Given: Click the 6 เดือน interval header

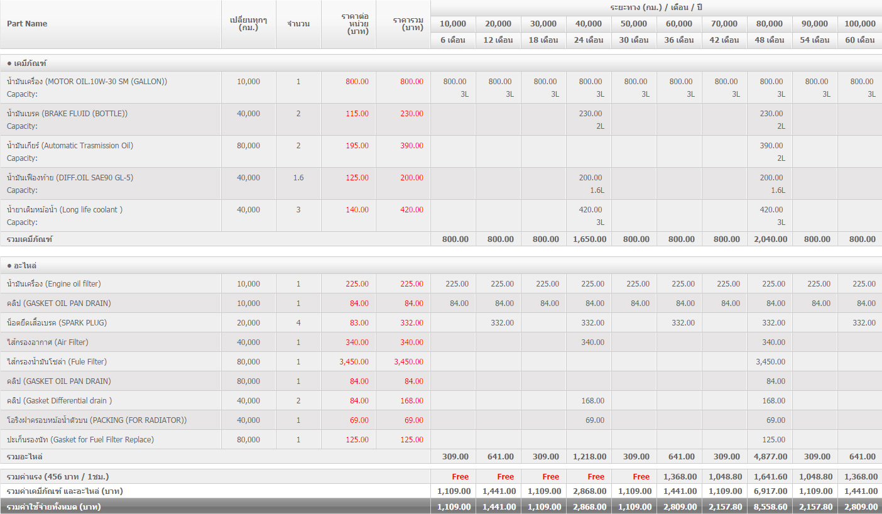Looking at the screenshot, I should 452,40.
